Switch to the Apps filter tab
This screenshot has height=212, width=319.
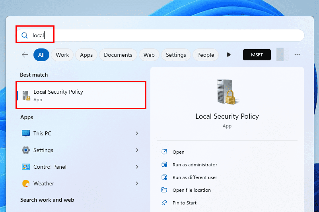tap(86, 55)
